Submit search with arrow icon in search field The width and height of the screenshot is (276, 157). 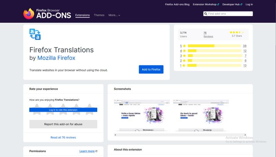pos(251,14)
